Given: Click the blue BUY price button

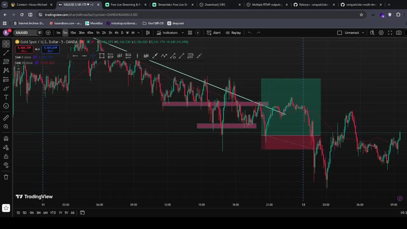Looking at the screenshot, I should pos(50,49).
